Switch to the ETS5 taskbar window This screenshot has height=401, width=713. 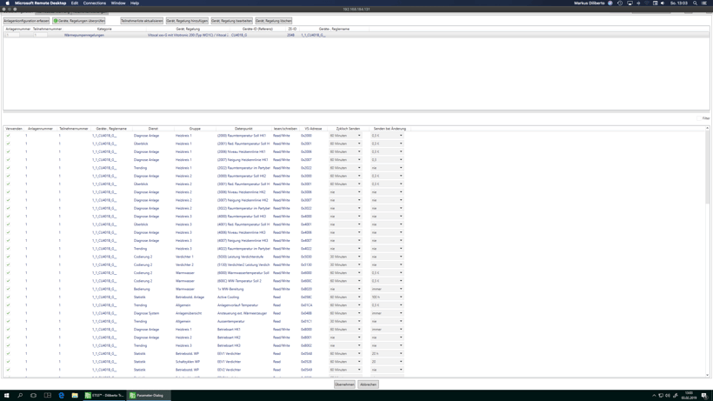click(104, 396)
